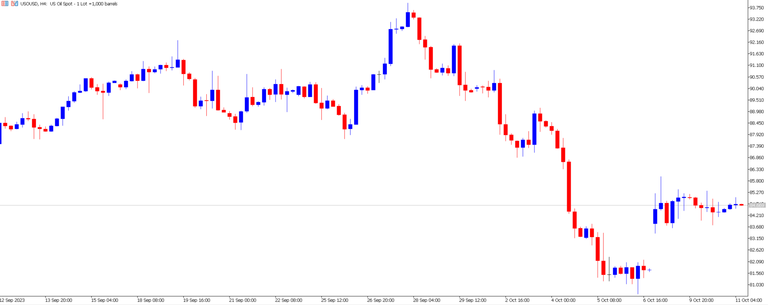Click the 21 Sep 00:00 time label

pos(243,300)
